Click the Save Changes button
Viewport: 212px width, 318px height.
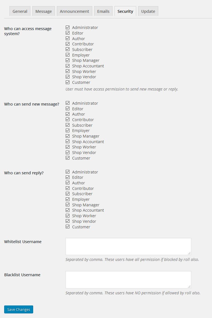(18, 309)
